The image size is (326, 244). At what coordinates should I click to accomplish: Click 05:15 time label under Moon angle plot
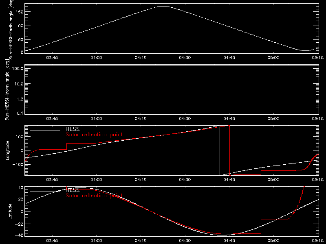318,119
